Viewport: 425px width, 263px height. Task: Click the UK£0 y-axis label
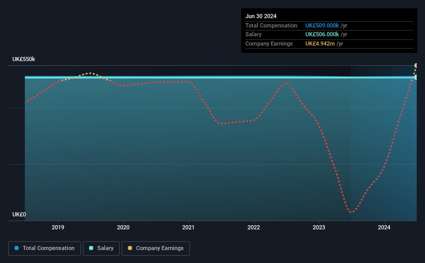19,214
